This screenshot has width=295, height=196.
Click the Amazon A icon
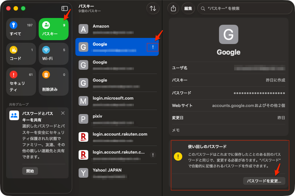tap(83, 29)
